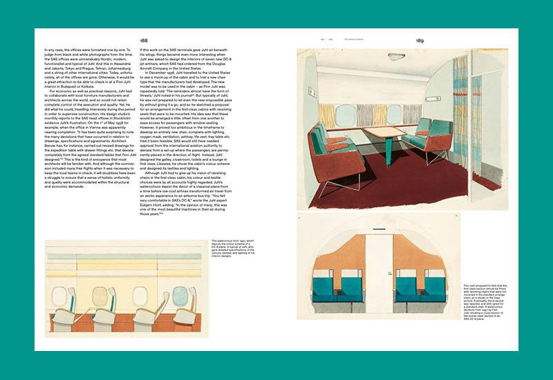Click caption beginning "Finn Juhl proposed to SAS"
Screen dimensions: 553x380
click(485, 302)
